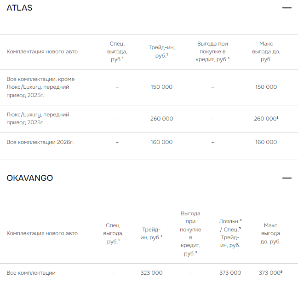Click OKAVANGO max benefit 373 000 with footnote 9

tap(270, 273)
